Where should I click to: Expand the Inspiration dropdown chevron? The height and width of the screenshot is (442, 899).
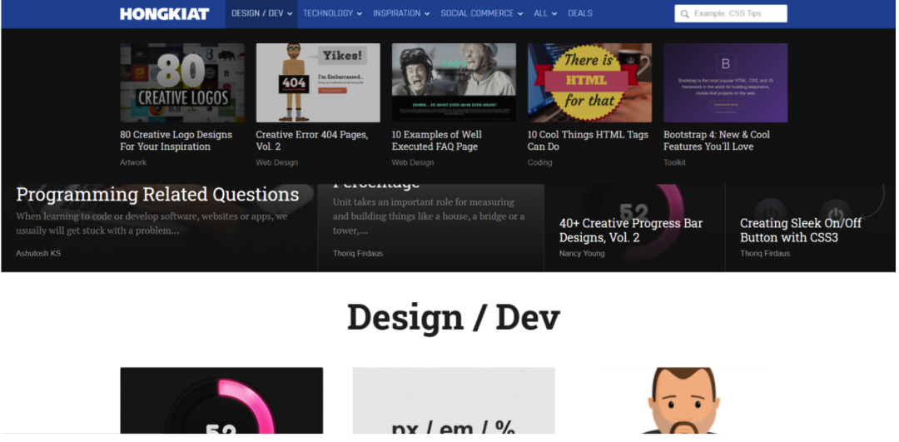427,14
